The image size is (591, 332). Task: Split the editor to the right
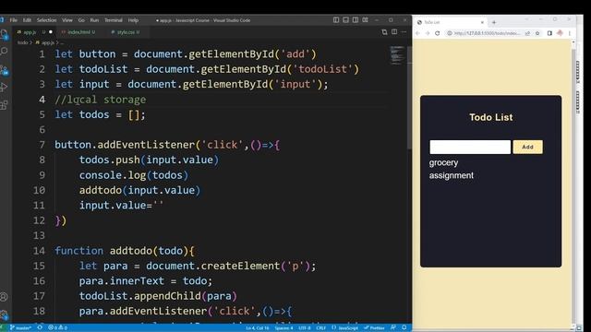pyautogui.click(x=394, y=32)
